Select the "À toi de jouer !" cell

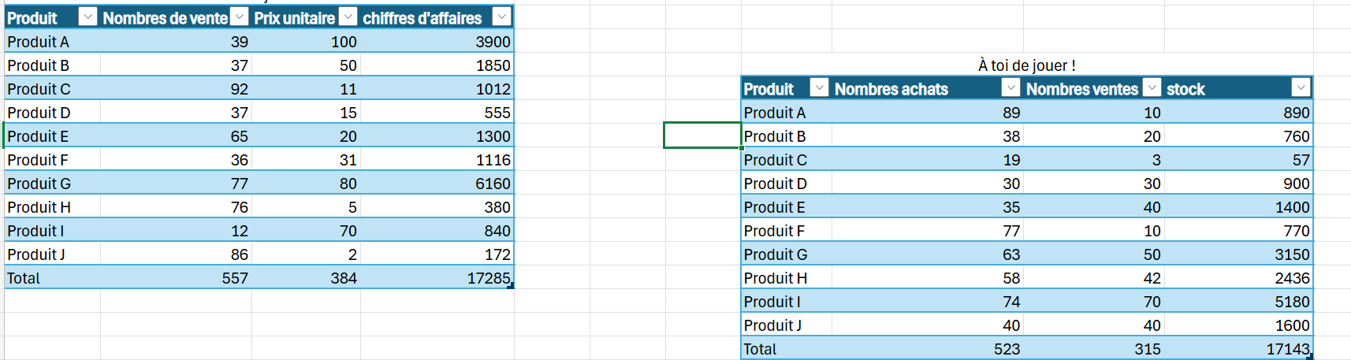1026,65
